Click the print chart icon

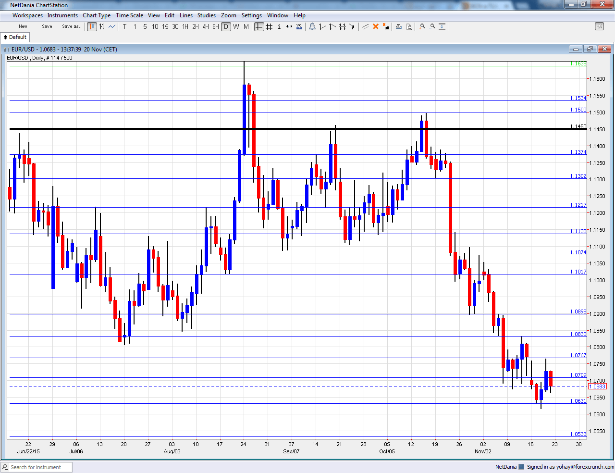[x=398, y=26]
